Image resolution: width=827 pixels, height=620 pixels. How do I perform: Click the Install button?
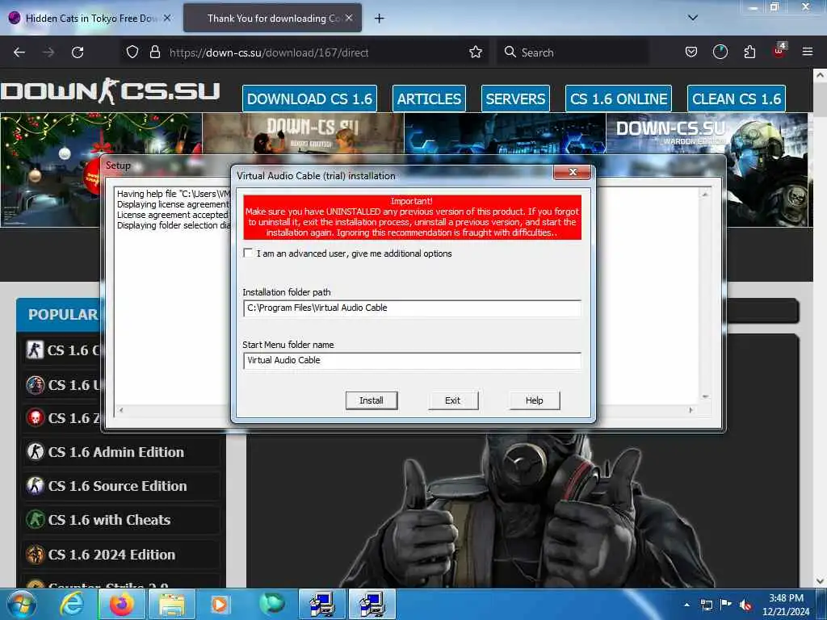tap(372, 400)
